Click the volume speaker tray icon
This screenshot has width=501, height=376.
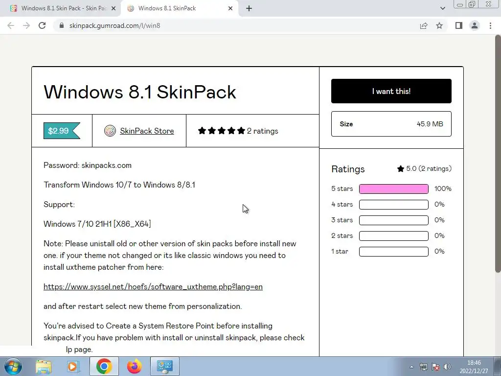(x=447, y=367)
